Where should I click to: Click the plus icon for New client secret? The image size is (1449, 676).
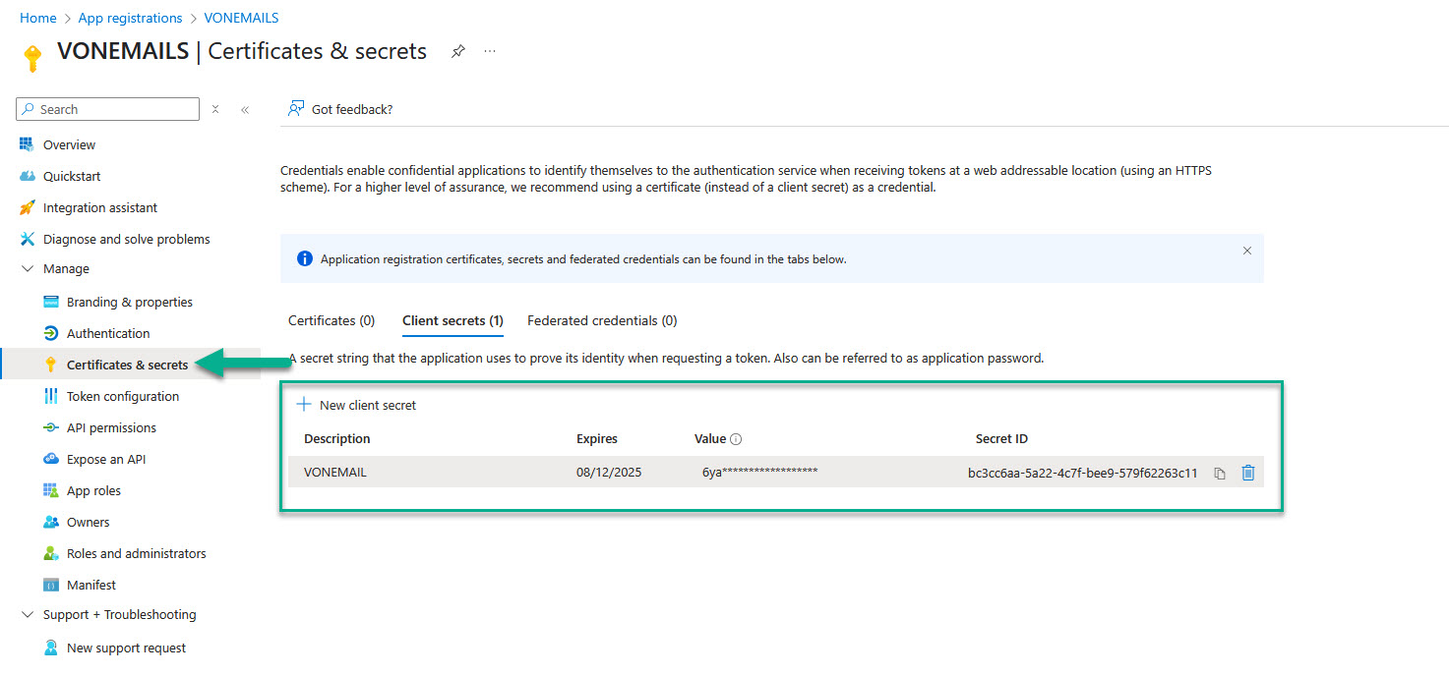(x=304, y=404)
